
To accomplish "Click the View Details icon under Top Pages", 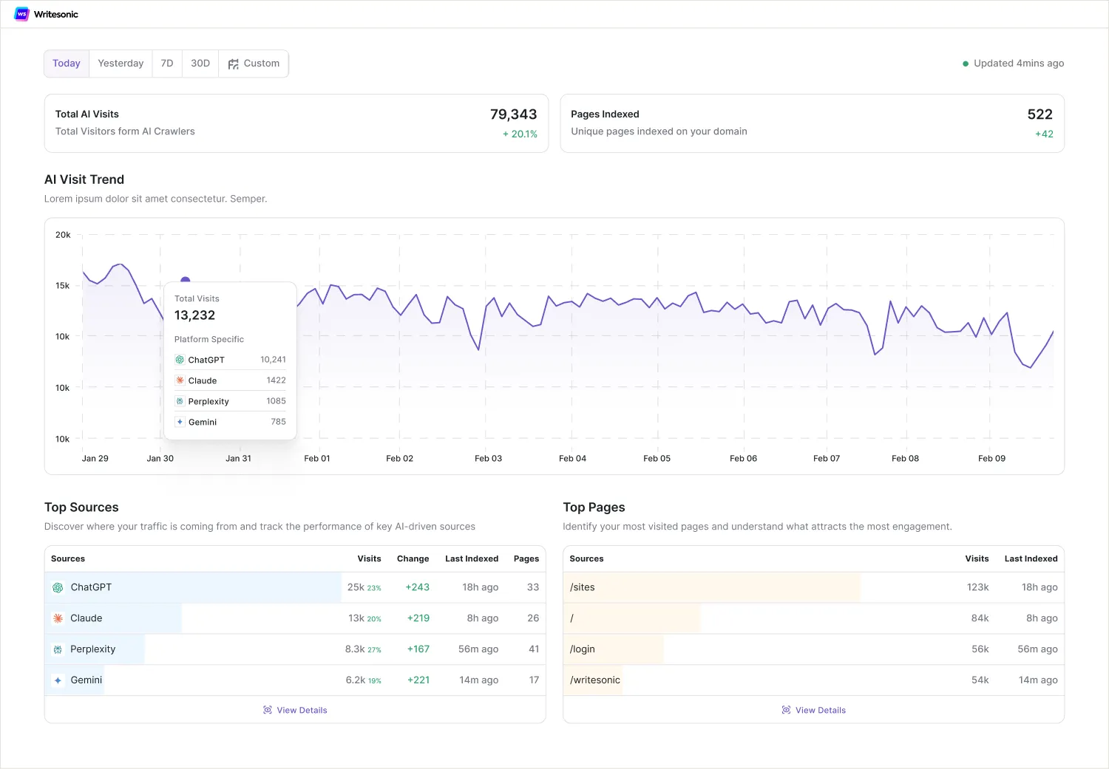I will pyautogui.click(x=786, y=710).
